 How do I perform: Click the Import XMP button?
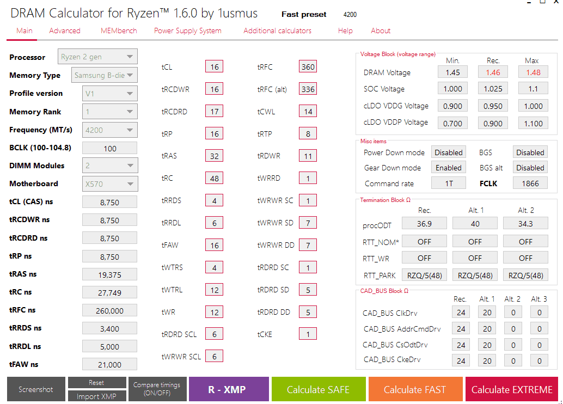[96, 396]
